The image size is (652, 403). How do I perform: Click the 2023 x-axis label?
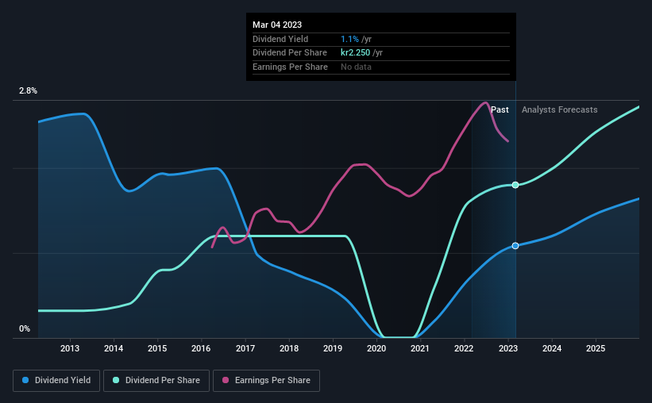(x=508, y=348)
